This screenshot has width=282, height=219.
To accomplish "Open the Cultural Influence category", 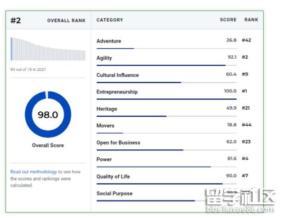I will coord(117,75).
